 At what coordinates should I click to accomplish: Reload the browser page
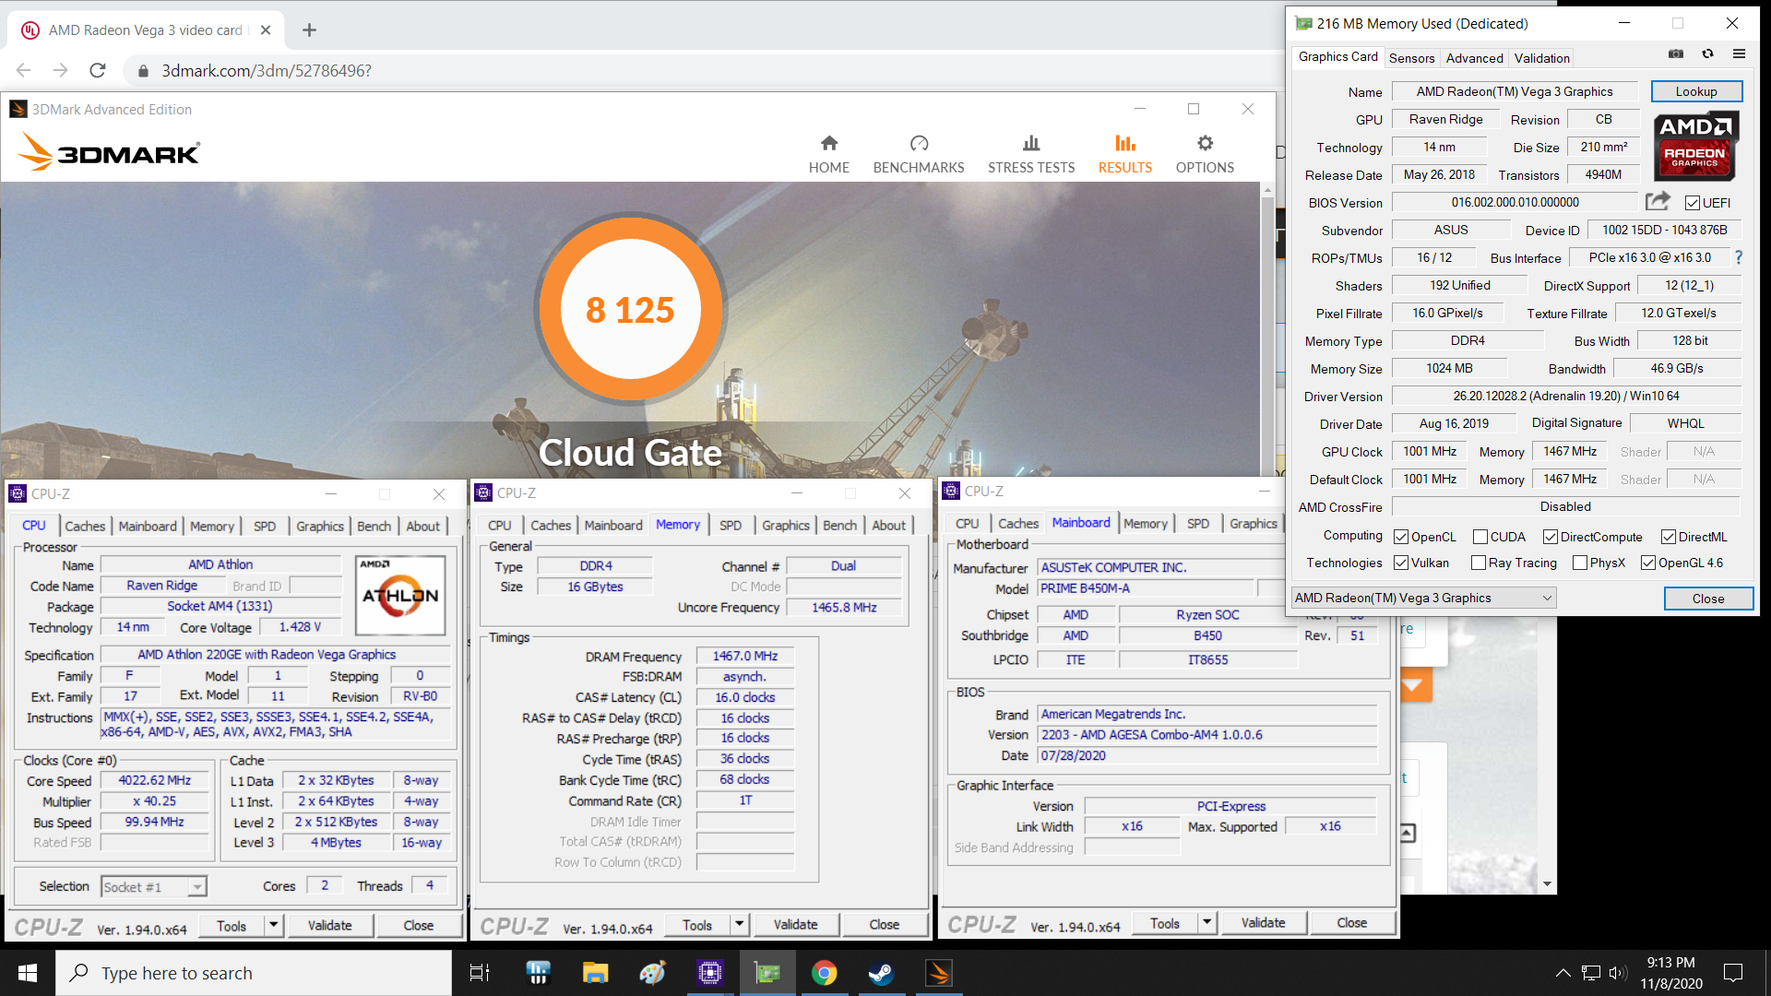click(98, 71)
